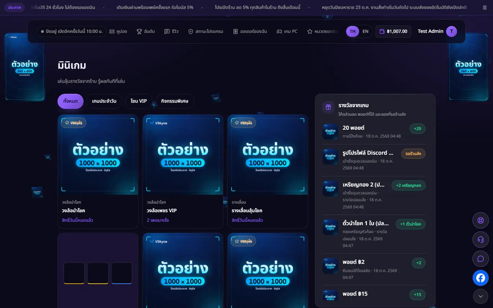This screenshot has height=308, width=493.
Task: Switch language to EN
Action: (x=365, y=31)
